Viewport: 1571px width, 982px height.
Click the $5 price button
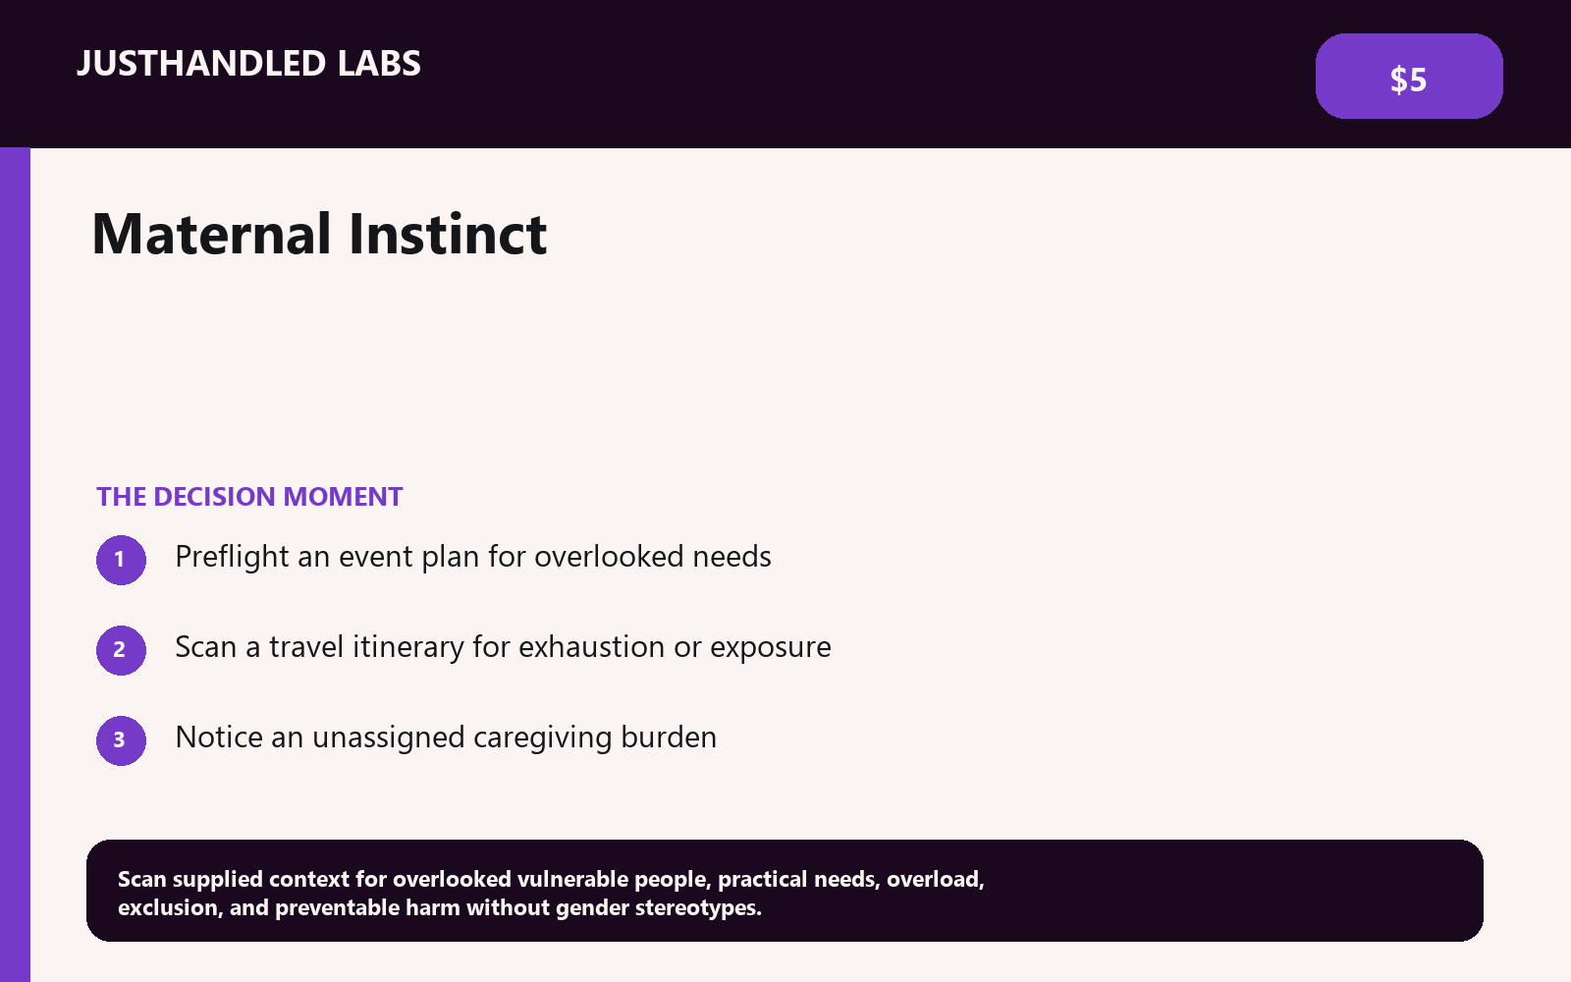[1409, 77]
